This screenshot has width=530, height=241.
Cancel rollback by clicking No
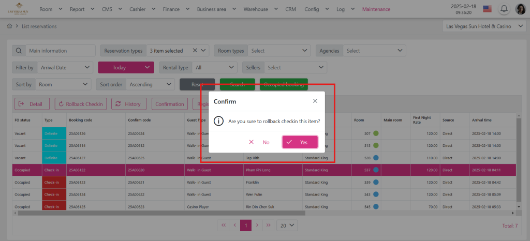click(x=259, y=142)
